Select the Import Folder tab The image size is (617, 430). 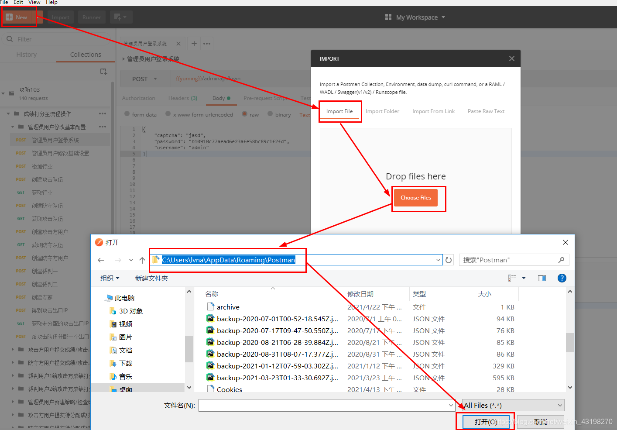[383, 111]
